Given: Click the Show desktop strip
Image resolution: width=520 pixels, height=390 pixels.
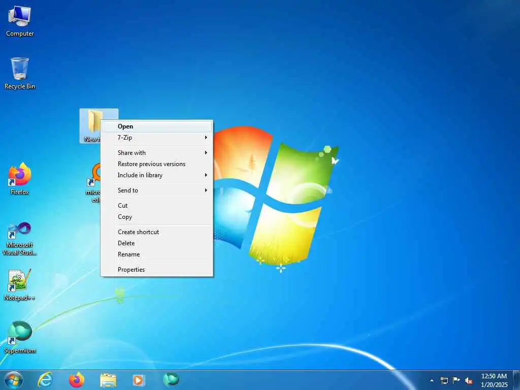Looking at the screenshot, I should pos(516,380).
